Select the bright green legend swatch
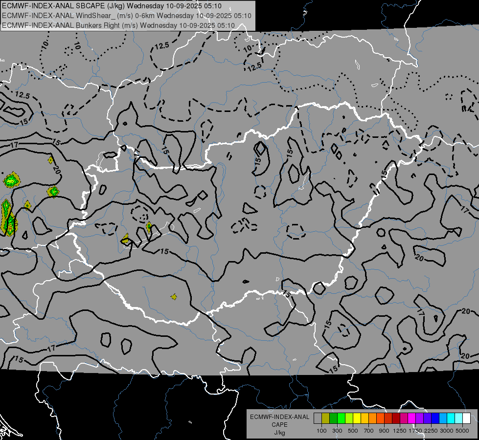 tap(341, 418)
